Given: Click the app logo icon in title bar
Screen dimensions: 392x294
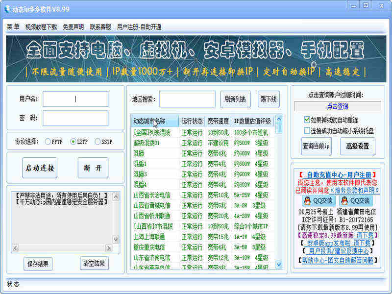Looking at the screenshot, I should [x=7, y=9].
